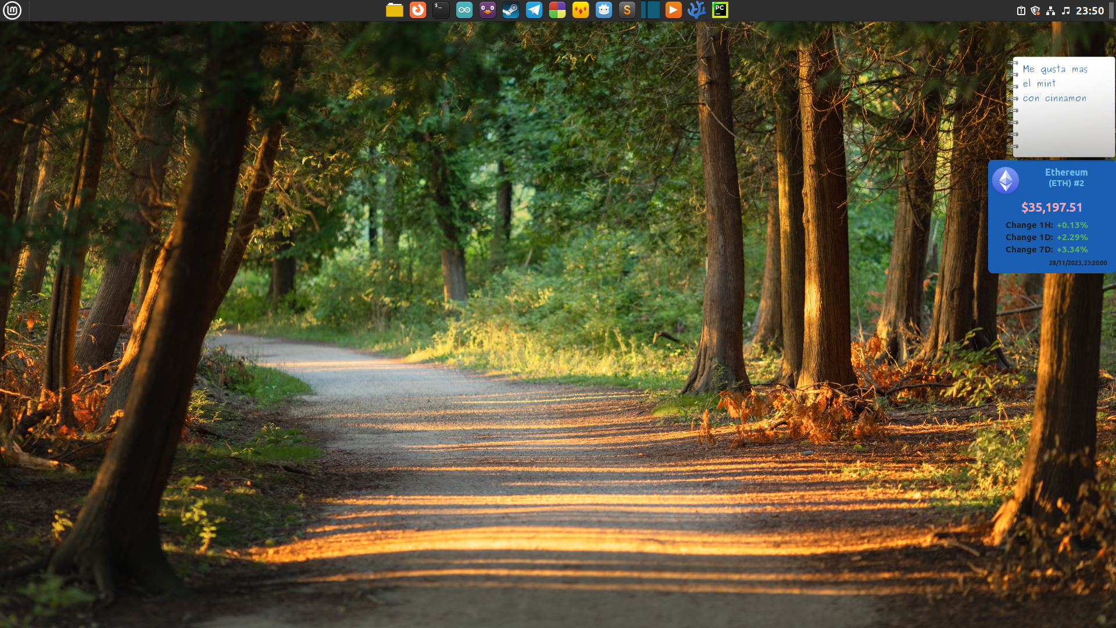
Task: Launch the orange media player icon
Action: 673,10
